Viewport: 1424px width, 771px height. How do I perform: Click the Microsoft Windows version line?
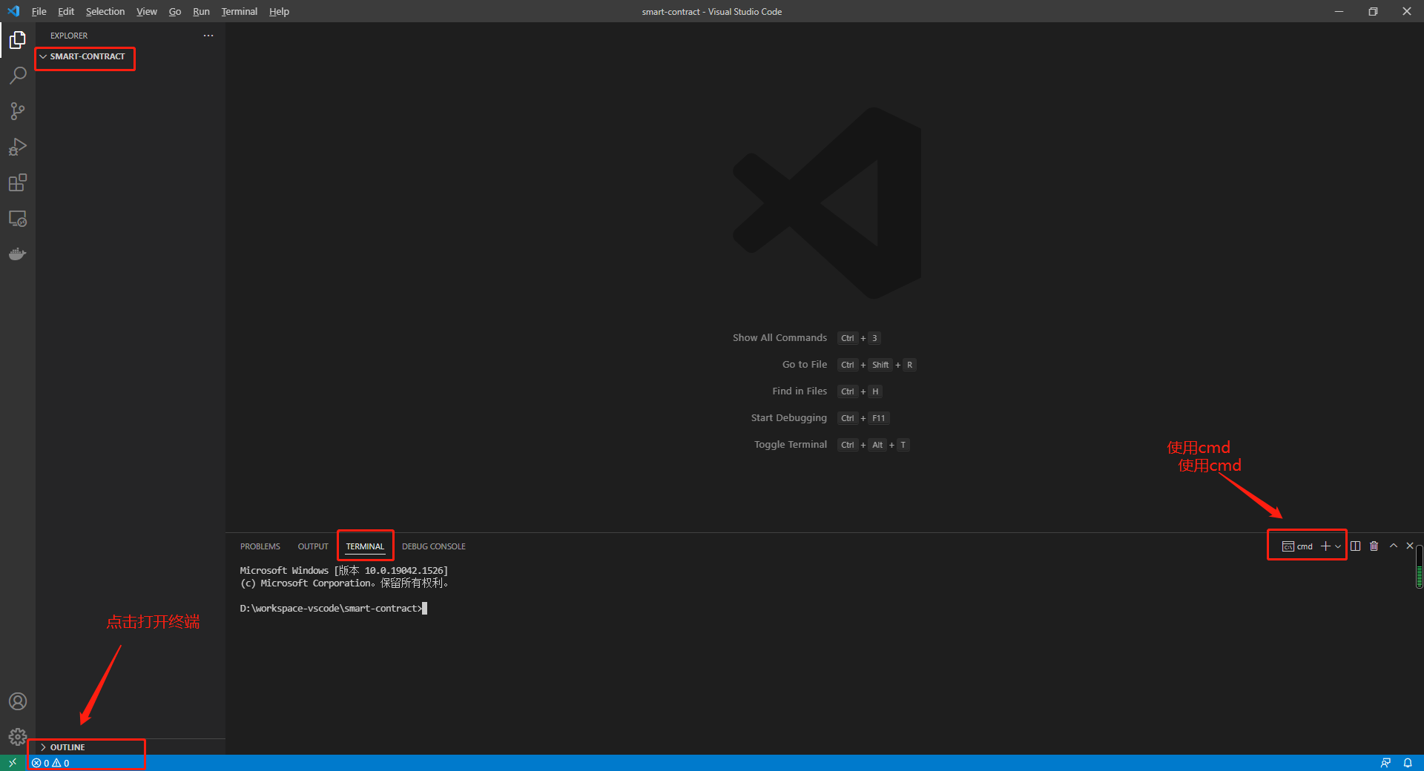344,571
